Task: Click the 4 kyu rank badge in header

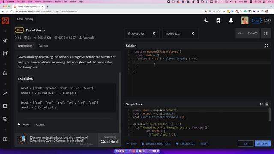Action: (256, 21)
